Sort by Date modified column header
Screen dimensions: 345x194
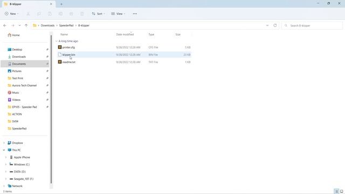point(125,34)
